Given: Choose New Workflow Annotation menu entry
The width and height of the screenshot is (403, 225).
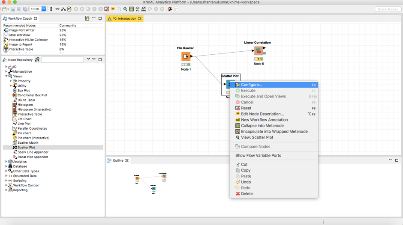Looking at the screenshot, I should click(x=274, y=120).
